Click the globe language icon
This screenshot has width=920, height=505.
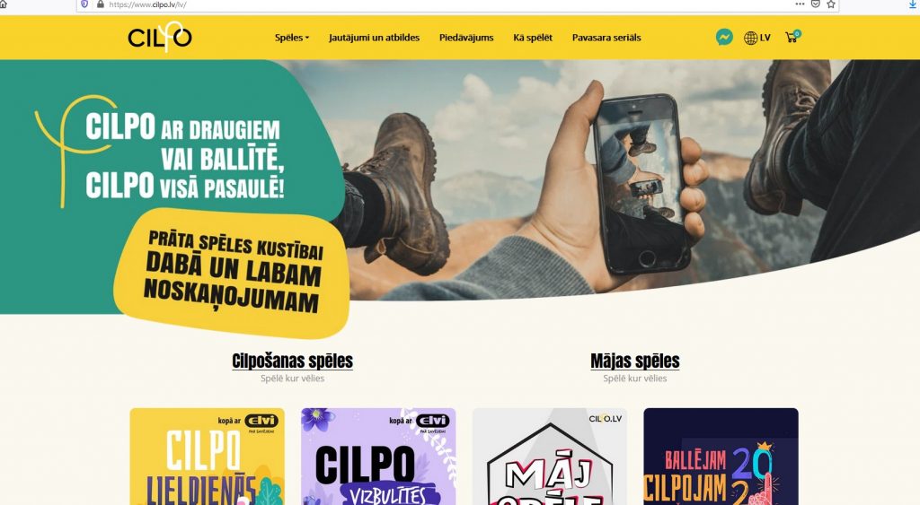tap(750, 38)
